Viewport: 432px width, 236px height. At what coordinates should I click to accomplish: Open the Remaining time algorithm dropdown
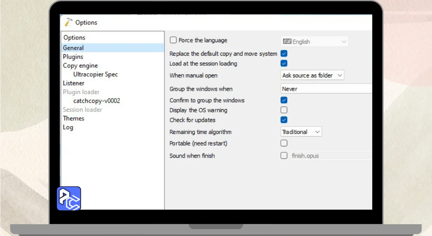pos(301,132)
